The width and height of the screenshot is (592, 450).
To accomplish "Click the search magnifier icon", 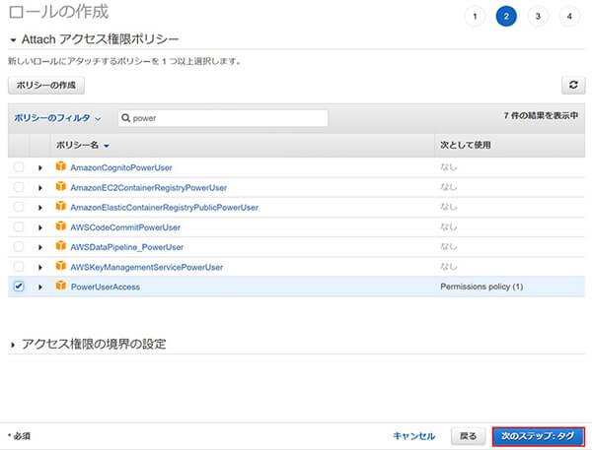I will pos(125,118).
